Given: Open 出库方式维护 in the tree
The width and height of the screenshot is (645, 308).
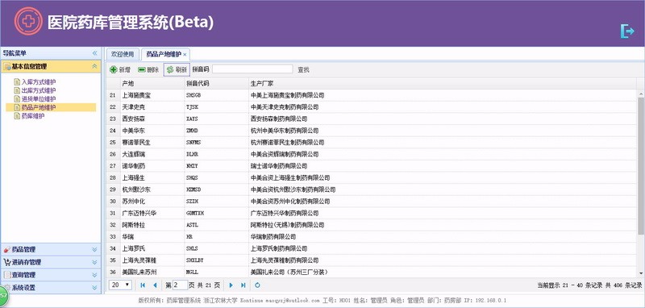Looking at the screenshot, I should click(39, 90).
